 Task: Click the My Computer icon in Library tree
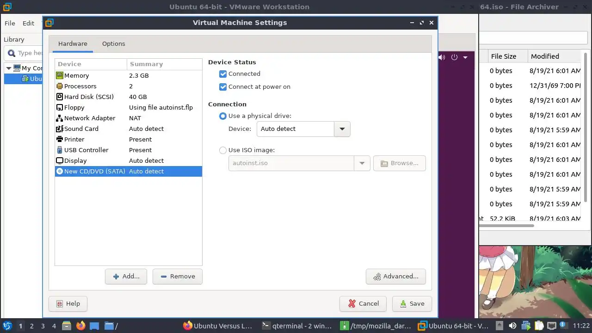[17, 68]
